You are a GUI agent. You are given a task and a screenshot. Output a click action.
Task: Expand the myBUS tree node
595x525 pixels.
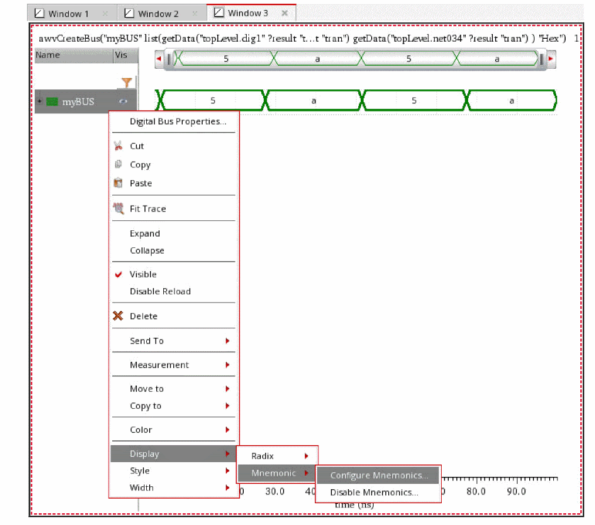click(x=39, y=102)
